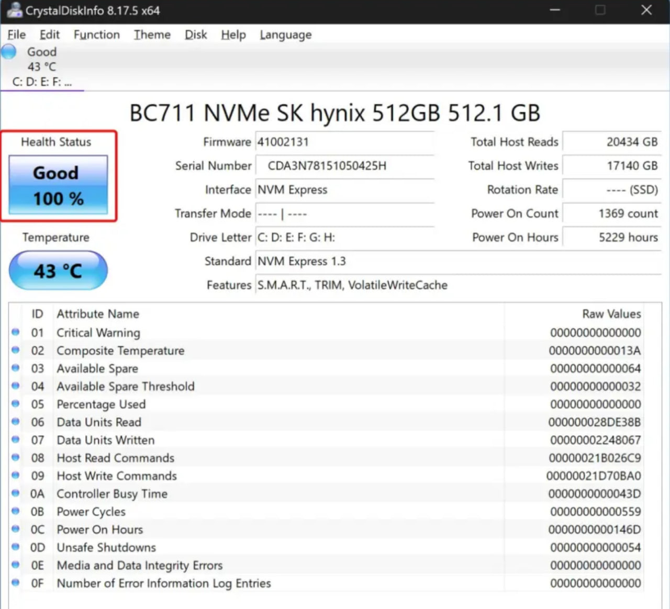Open the File menu
This screenshot has height=609, width=670.
coord(16,35)
